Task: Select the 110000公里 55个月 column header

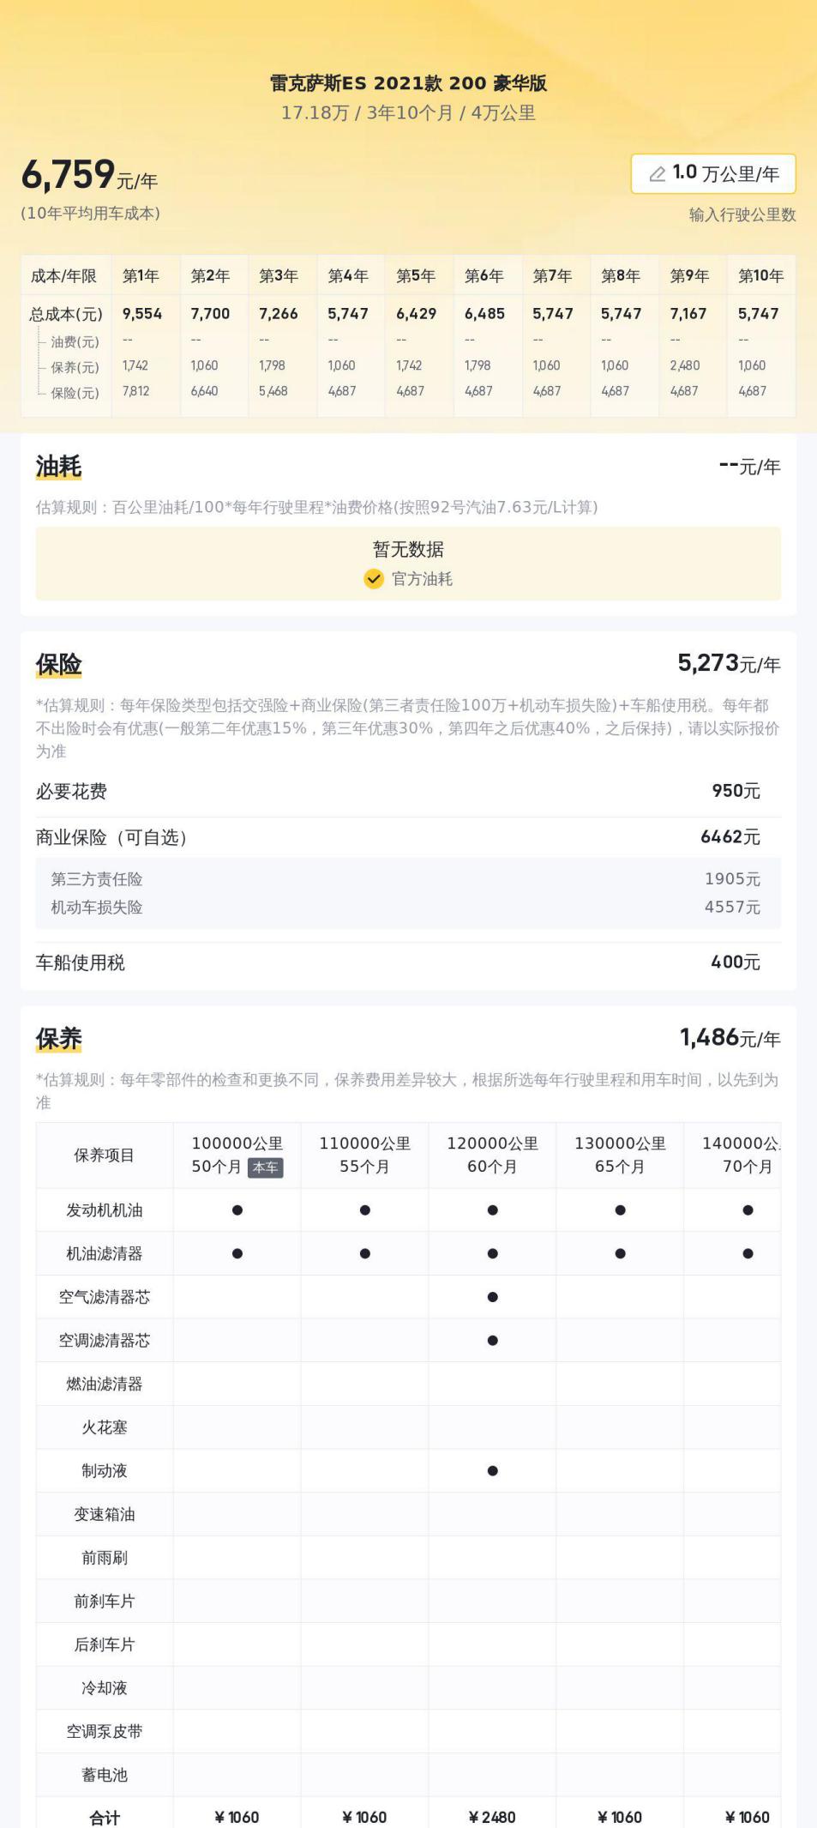Action: (364, 1155)
